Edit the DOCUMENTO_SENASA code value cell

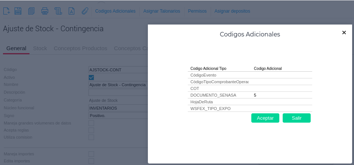coord(282,95)
